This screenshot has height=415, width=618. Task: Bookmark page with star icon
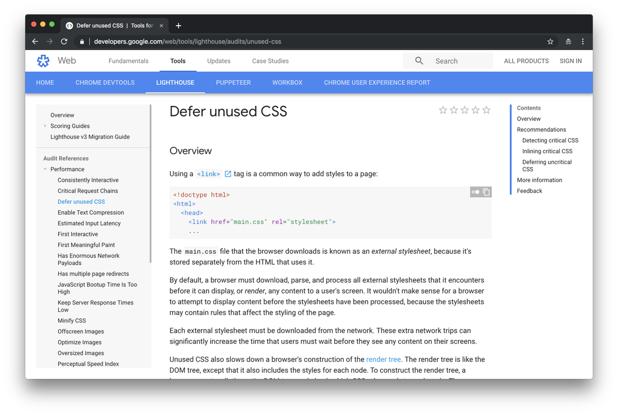(x=550, y=42)
